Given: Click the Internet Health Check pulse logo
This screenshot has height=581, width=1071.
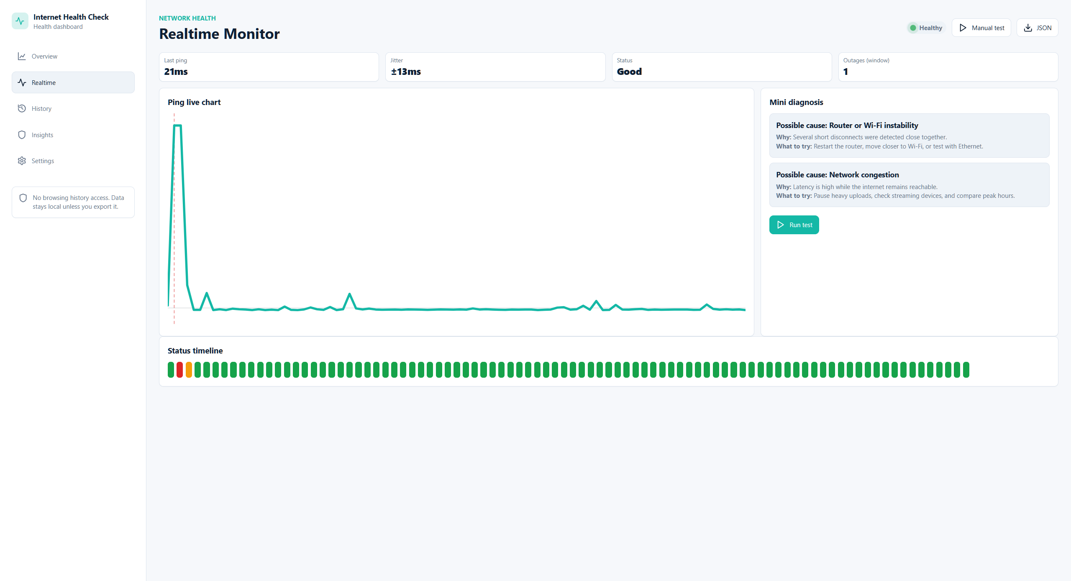Looking at the screenshot, I should (x=20, y=21).
